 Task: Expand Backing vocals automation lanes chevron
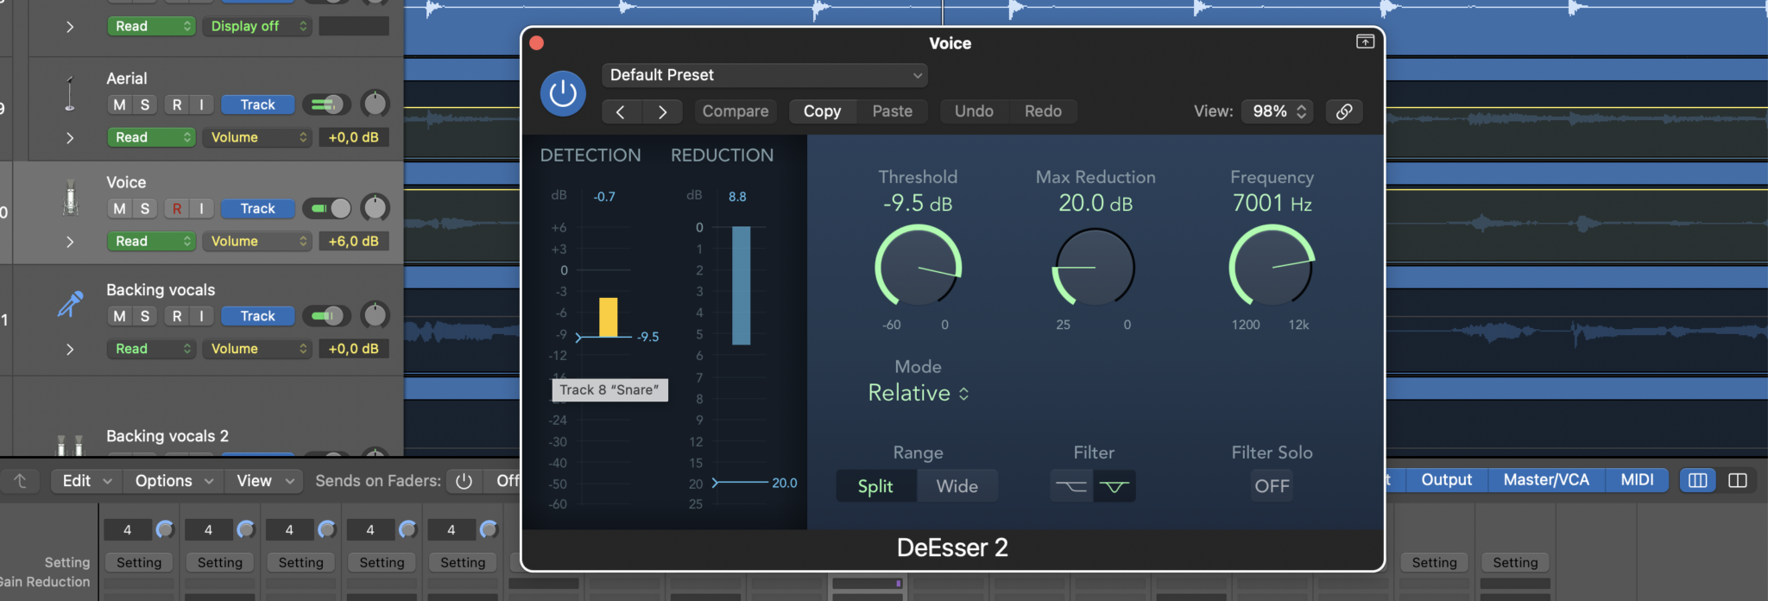click(70, 349)
